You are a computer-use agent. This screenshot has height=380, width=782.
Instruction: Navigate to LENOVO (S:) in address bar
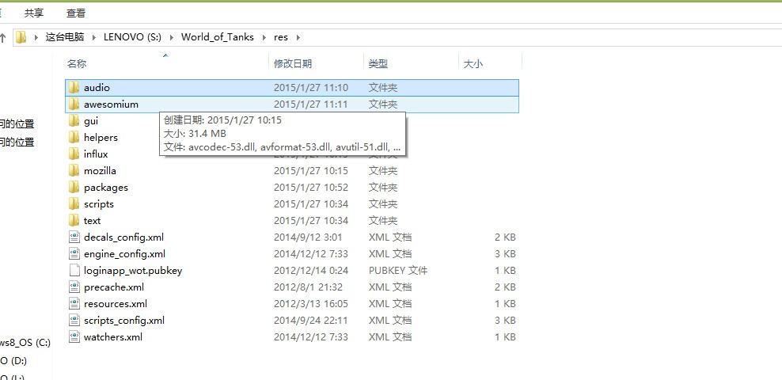tap(133, 37)
